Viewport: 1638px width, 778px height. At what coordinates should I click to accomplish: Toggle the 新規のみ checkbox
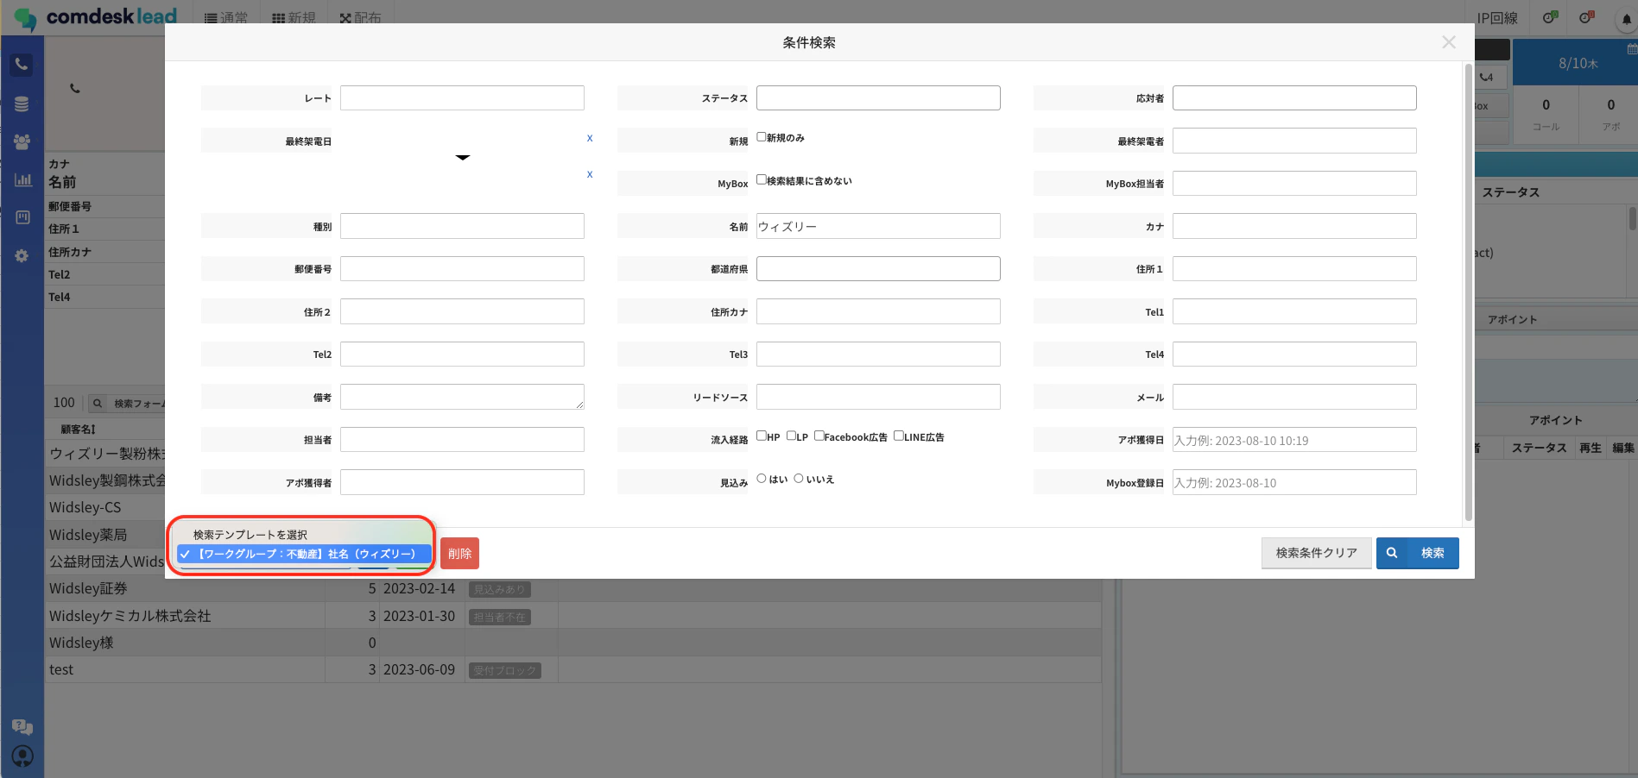click(762, 137)
